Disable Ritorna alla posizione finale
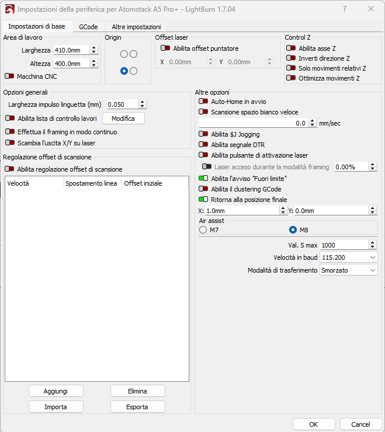This screenshot has height=432, width=385. point(203,199)
